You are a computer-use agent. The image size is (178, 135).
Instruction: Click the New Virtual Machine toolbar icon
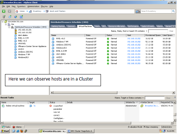tap(4, 17)
